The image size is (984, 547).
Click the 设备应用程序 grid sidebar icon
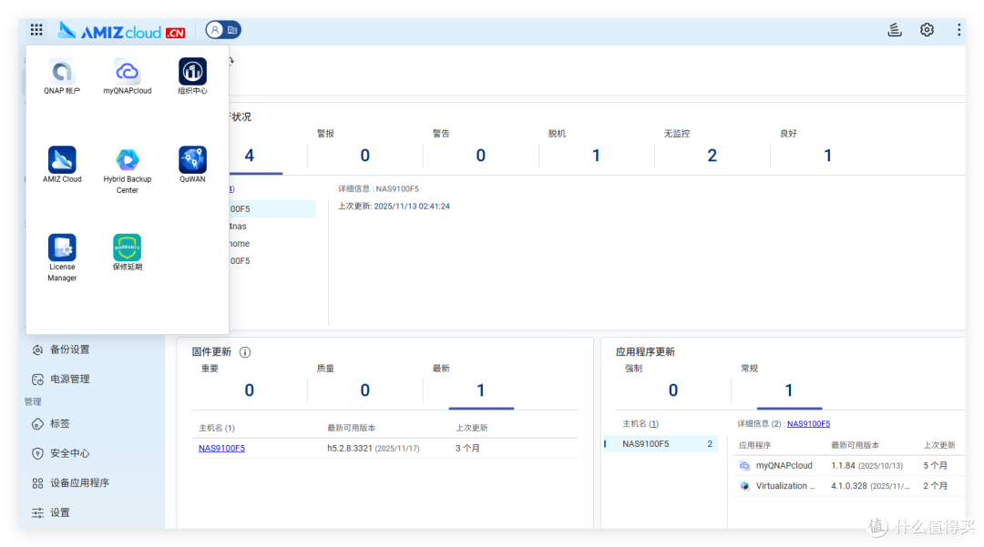(x=37, y=483)
